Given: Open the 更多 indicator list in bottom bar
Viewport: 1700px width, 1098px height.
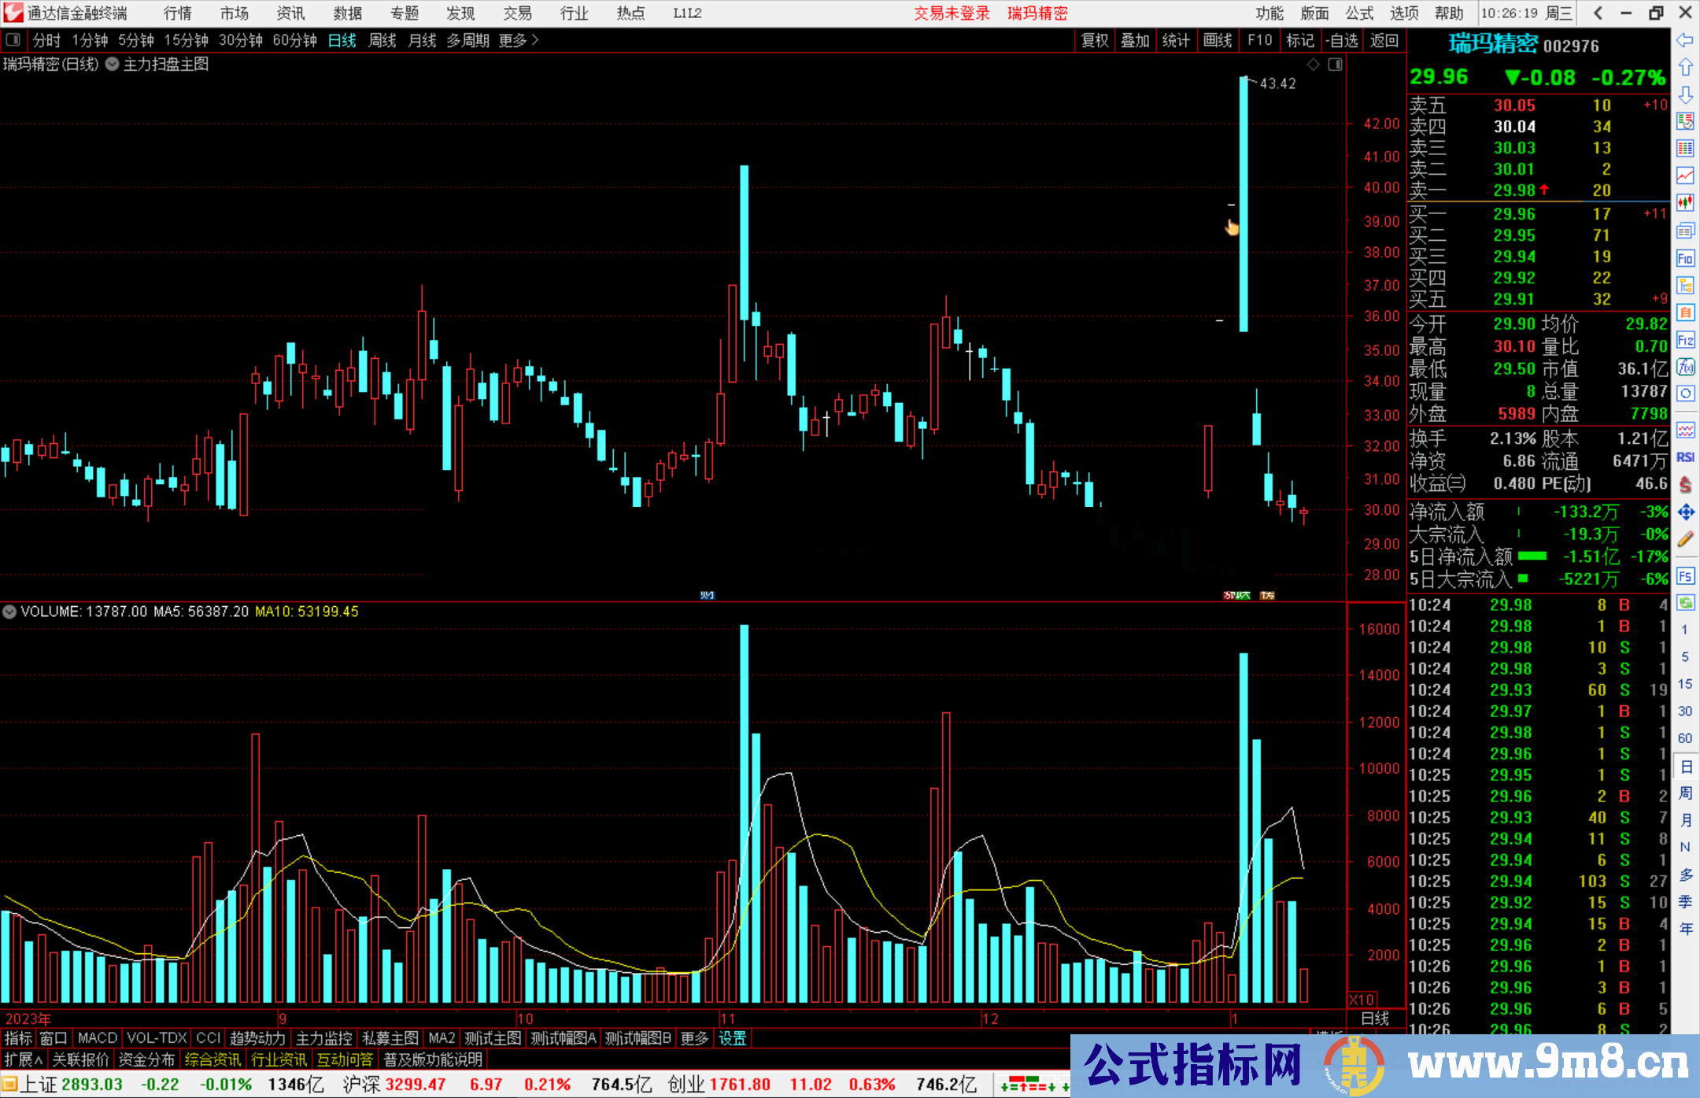Looking at the screenshot, I should 694,1038.
